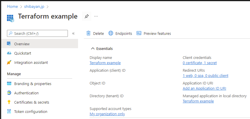Click the 'Redirect URIs' label
The height and width of the screenshot is (119, 250).
tap(193, 70)
